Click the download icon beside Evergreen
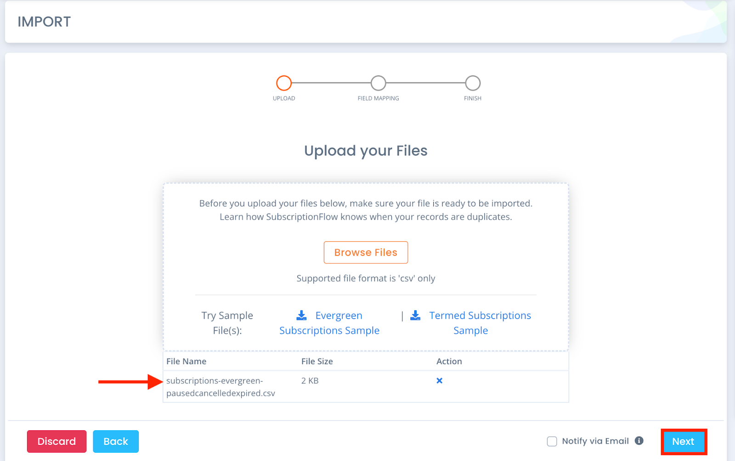735x461 pixels. point(301,316)
